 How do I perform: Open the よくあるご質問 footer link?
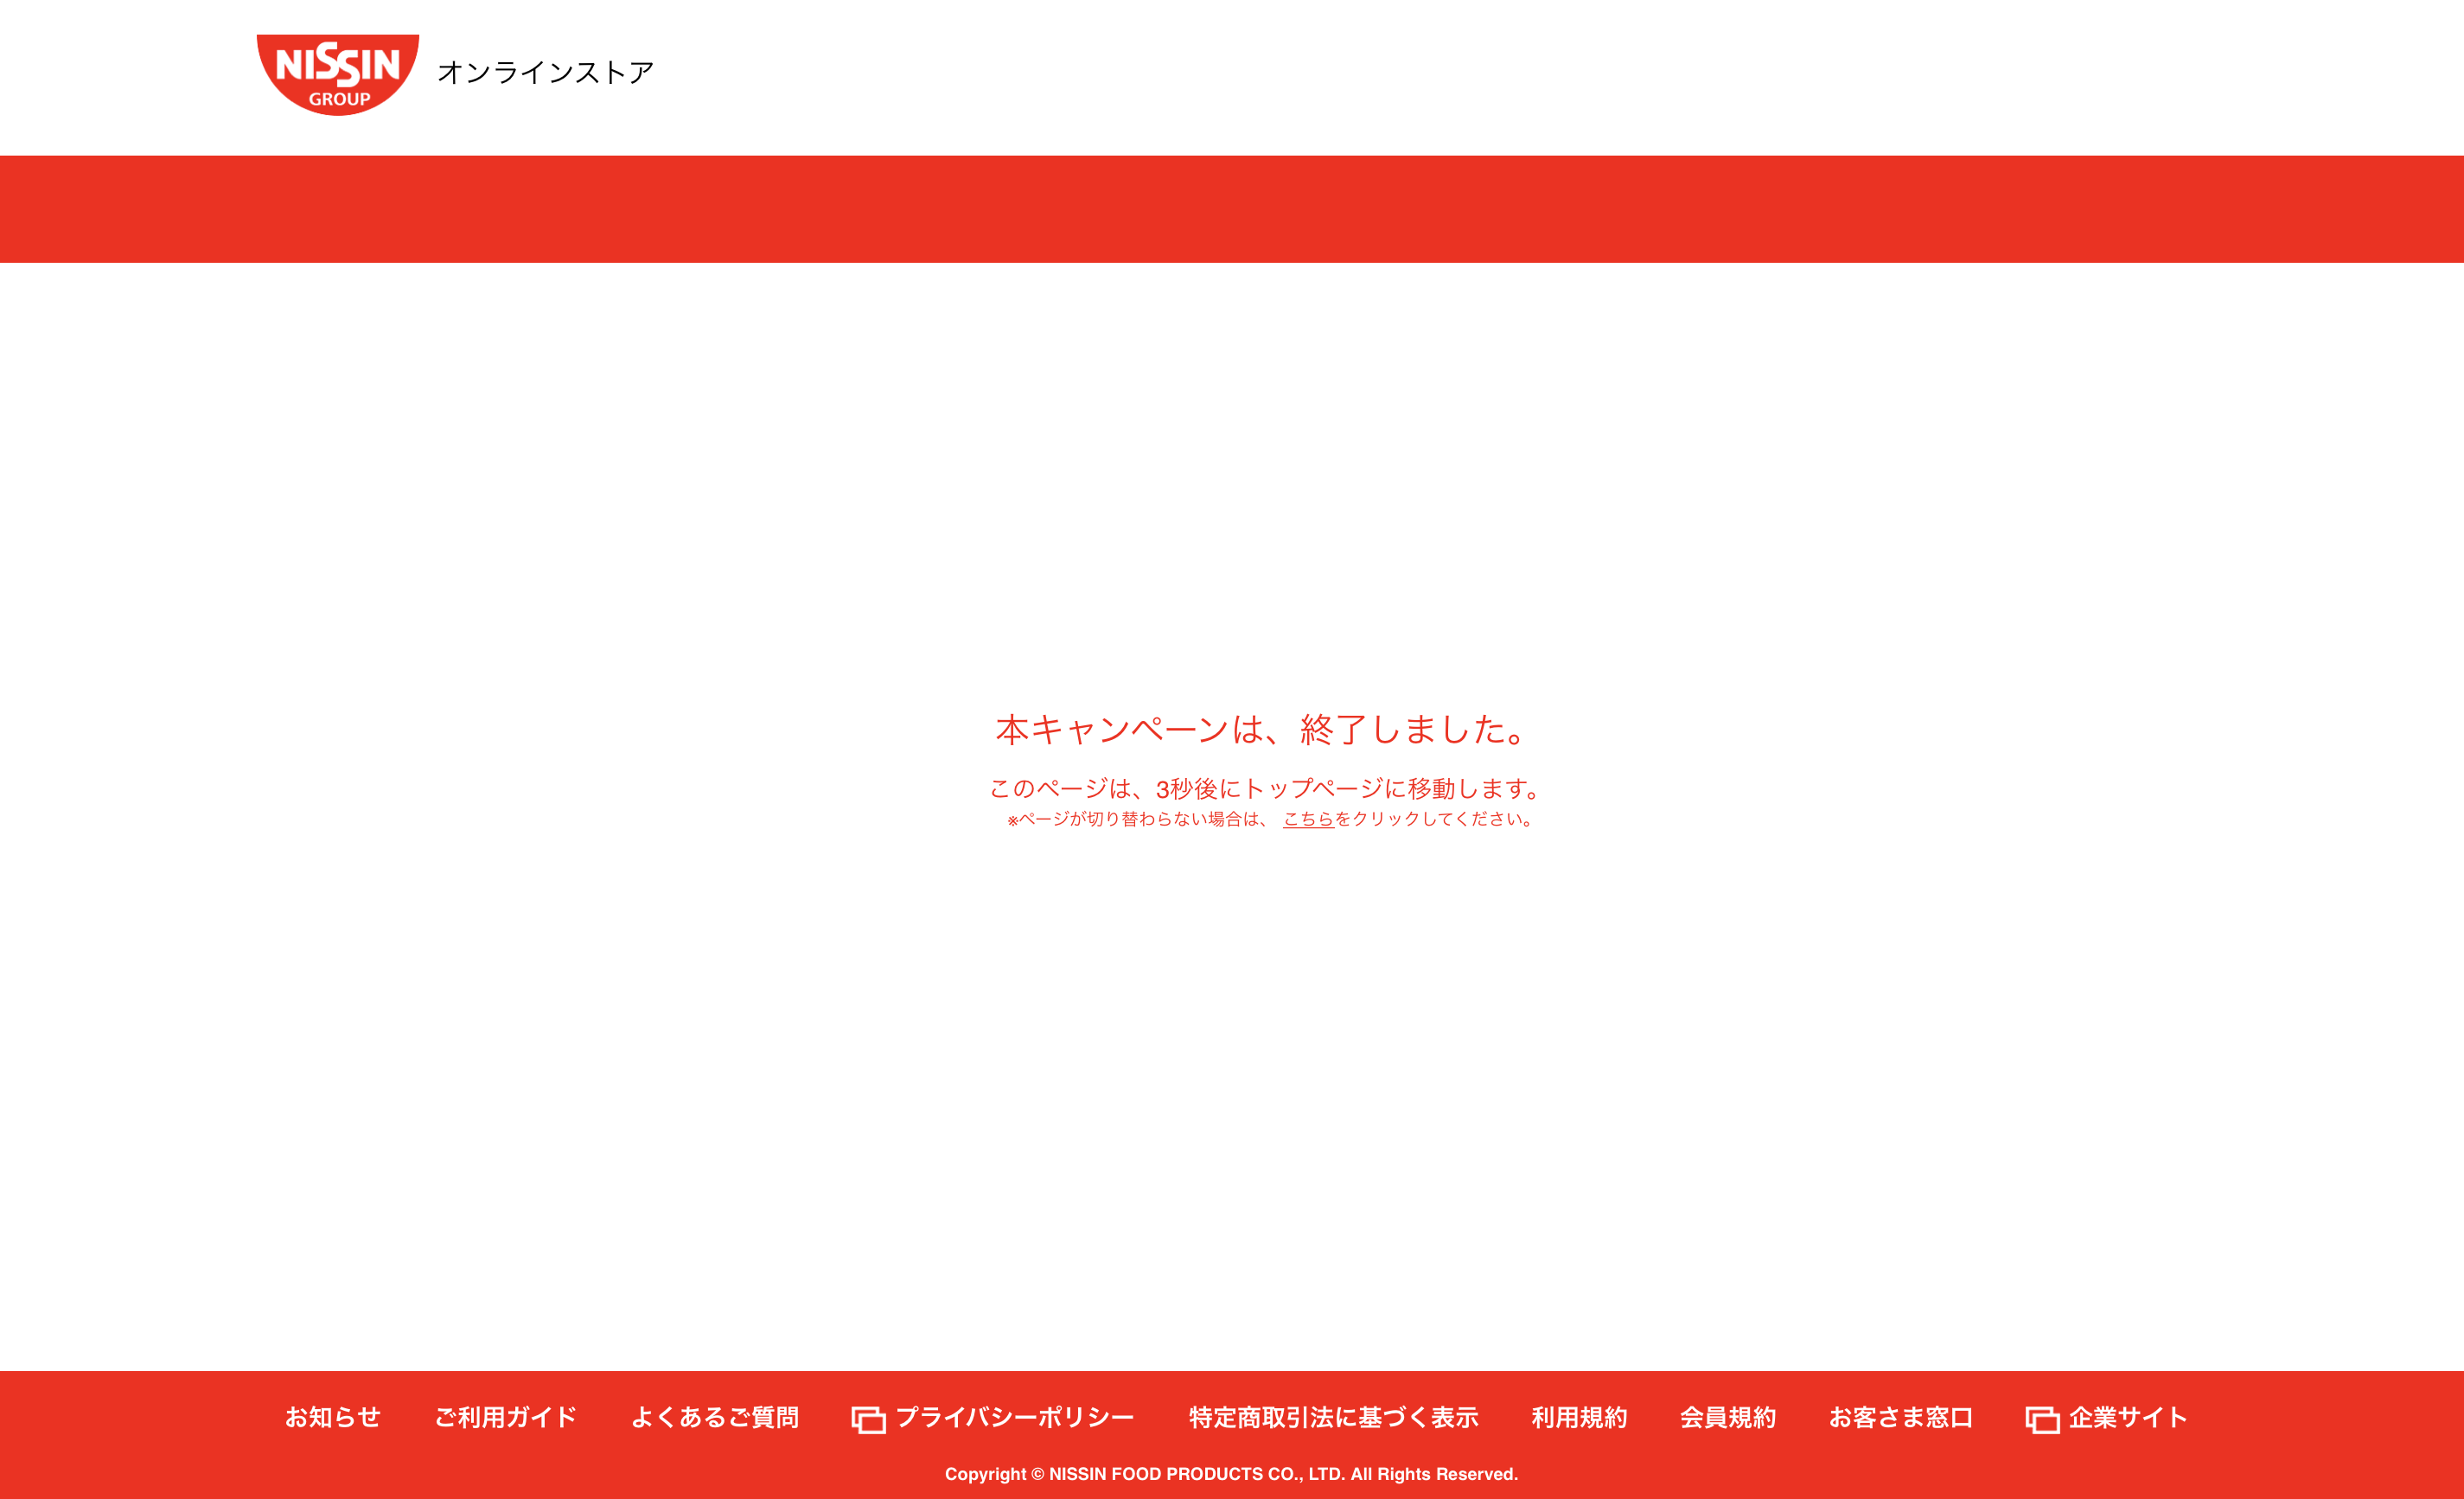point(714,1417)
